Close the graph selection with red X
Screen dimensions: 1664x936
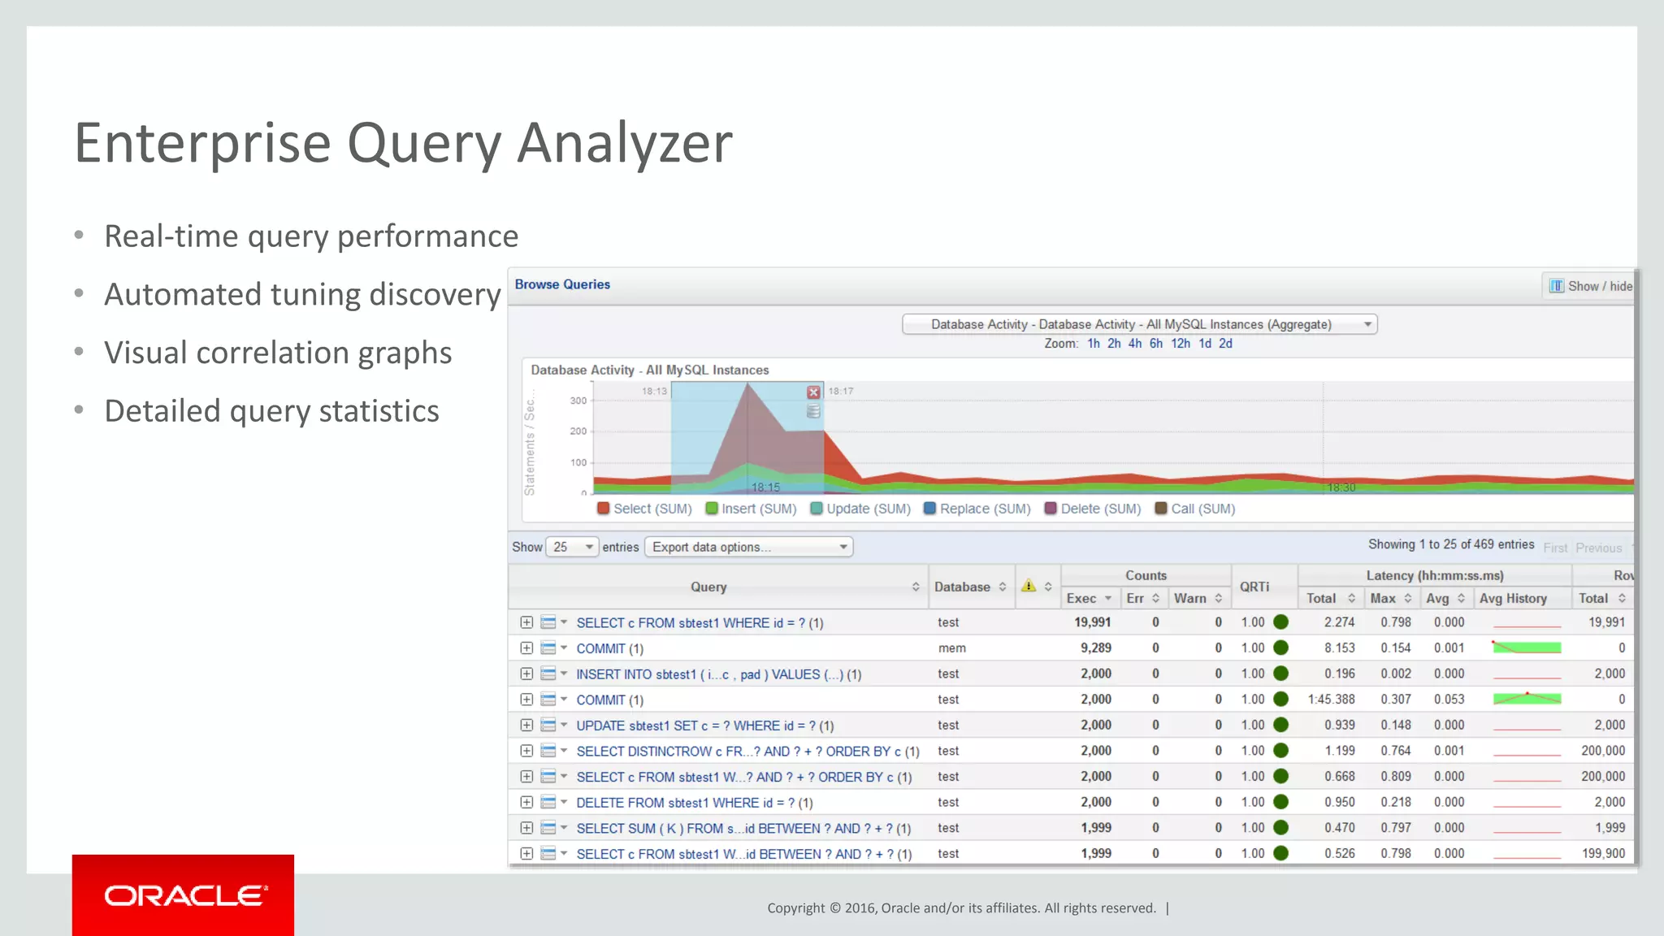tap(813, 392)
